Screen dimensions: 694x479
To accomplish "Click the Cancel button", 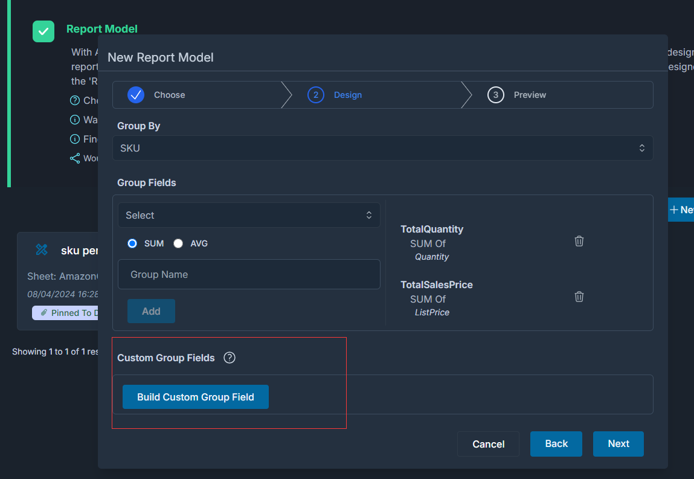I will point(488,444).
